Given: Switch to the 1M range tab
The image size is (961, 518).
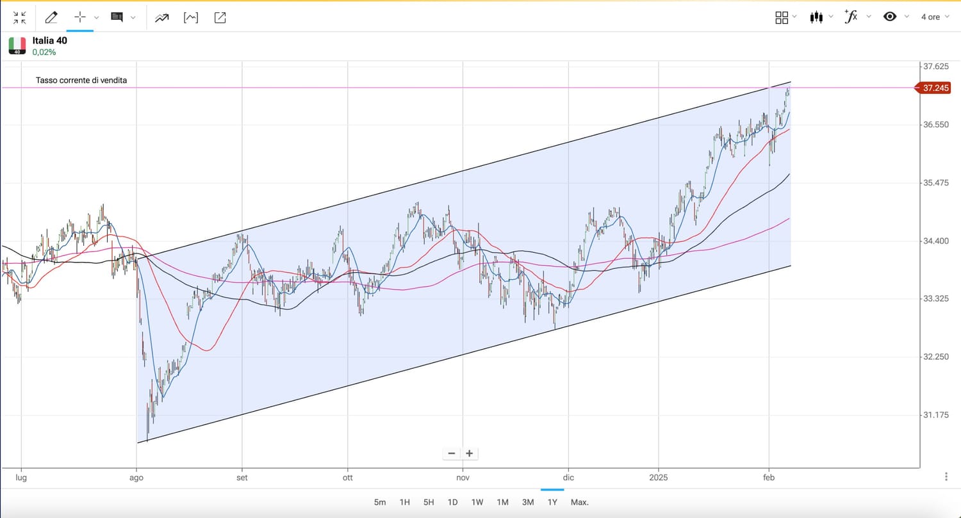Looking at the screenshot, I should coord(502,502).
